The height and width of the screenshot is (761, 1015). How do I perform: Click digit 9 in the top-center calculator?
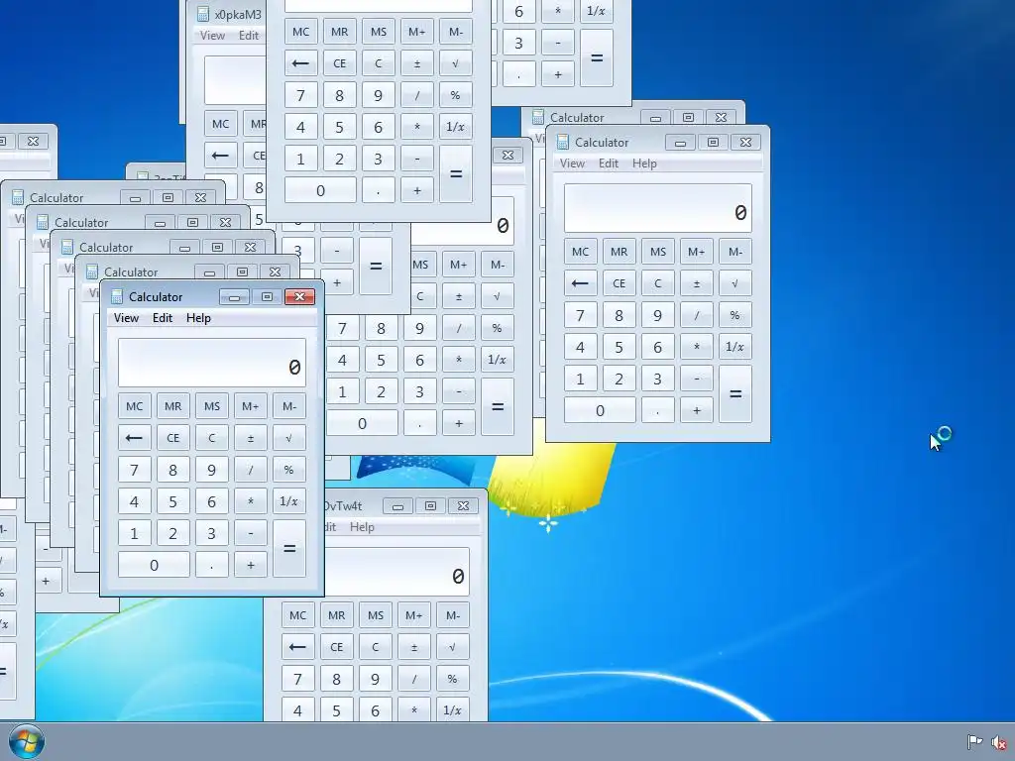(378, 95)
